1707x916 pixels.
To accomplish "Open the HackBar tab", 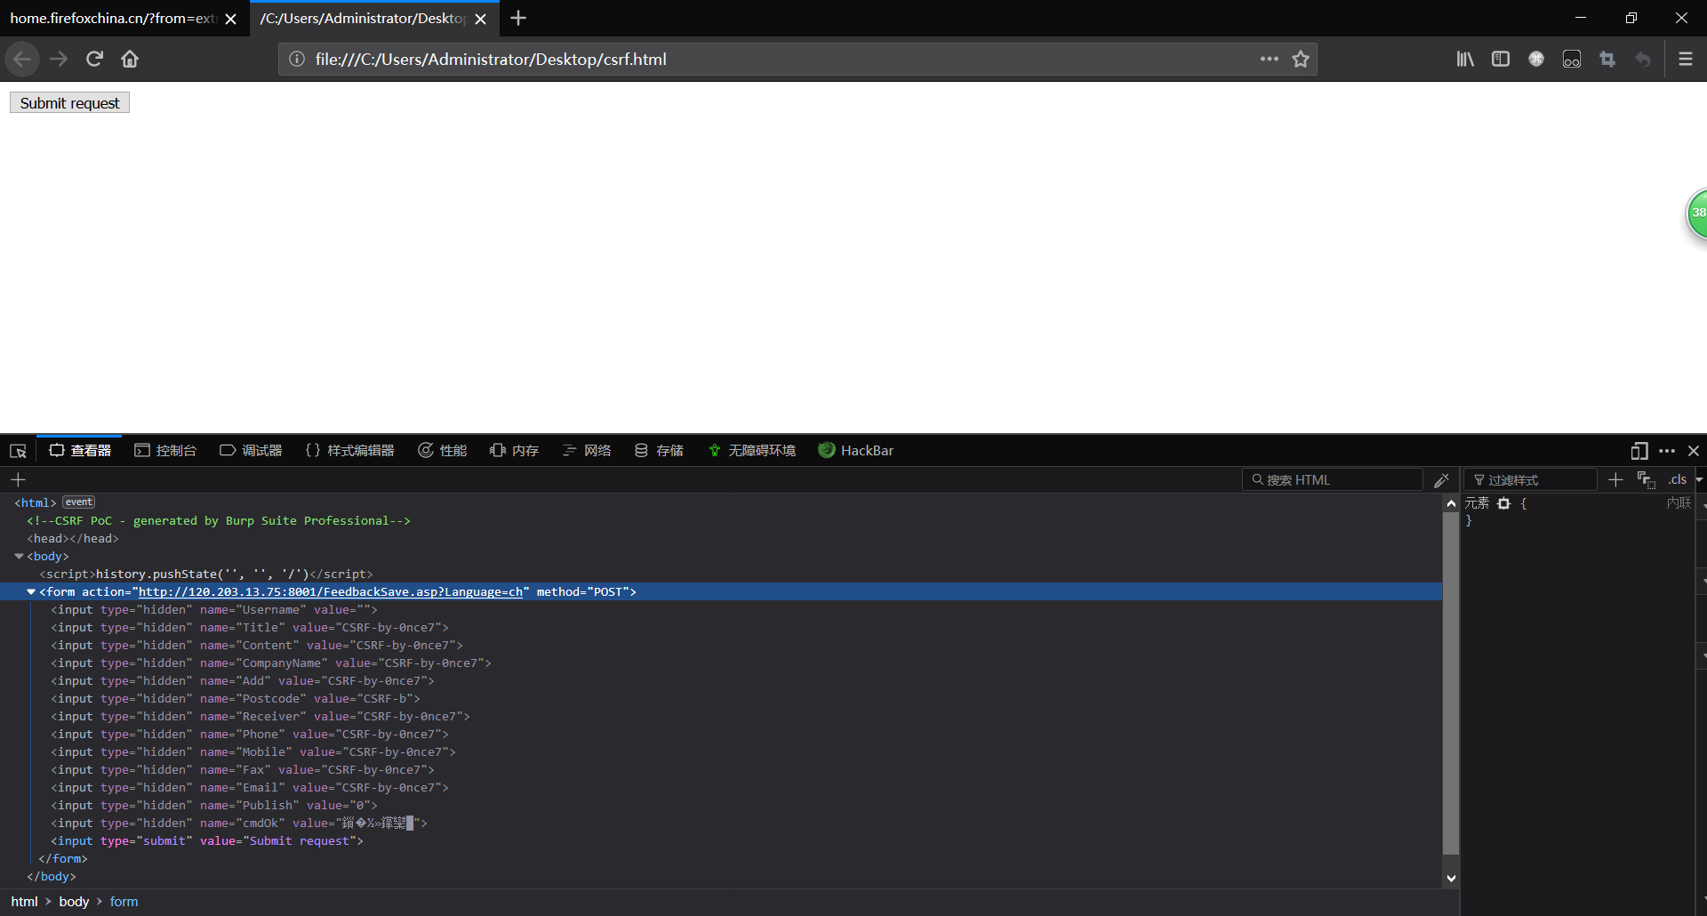I will pyautogui.click(x=856, y=451).
